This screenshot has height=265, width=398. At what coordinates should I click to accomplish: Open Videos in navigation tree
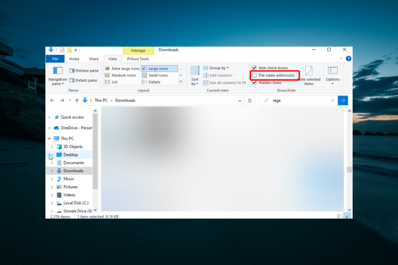point(69,195)
